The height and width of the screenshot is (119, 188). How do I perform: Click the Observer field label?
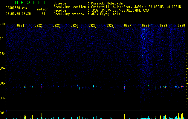click(x=61, y=3)
